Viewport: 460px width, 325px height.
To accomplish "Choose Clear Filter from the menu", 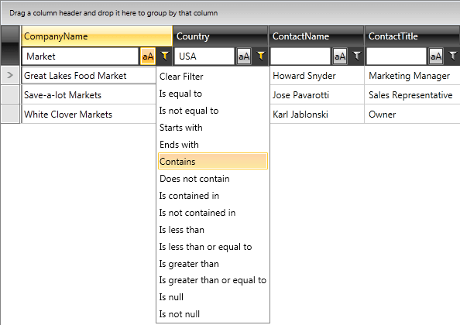I will 213,77.
